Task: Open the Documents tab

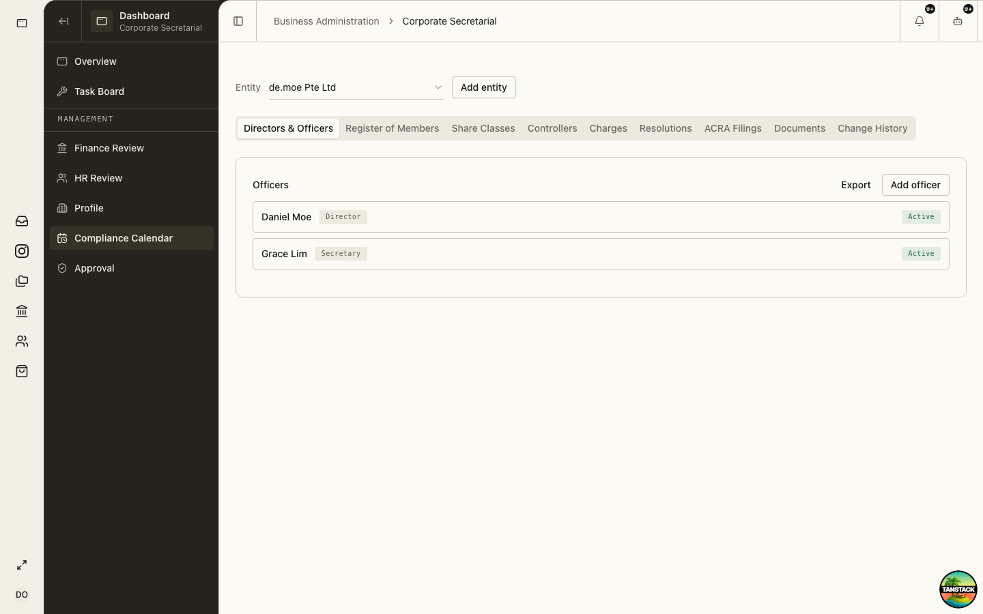Action: click(799, 128)
